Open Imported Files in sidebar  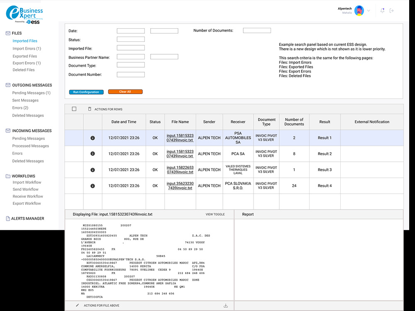pyautogui.click(x=25, y=41)
